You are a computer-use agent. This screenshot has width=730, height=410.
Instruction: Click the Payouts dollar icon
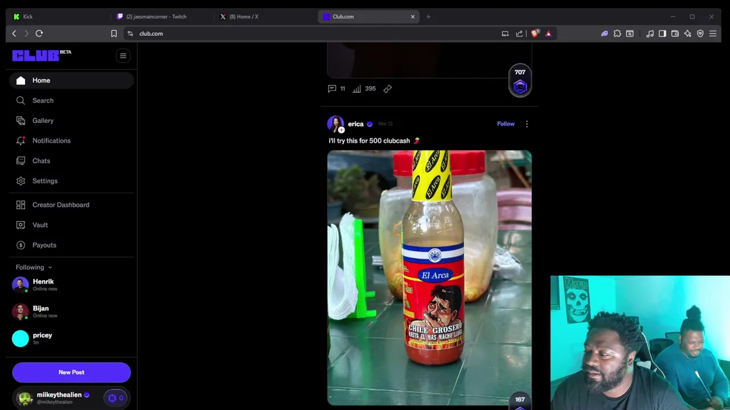(21, 245)
